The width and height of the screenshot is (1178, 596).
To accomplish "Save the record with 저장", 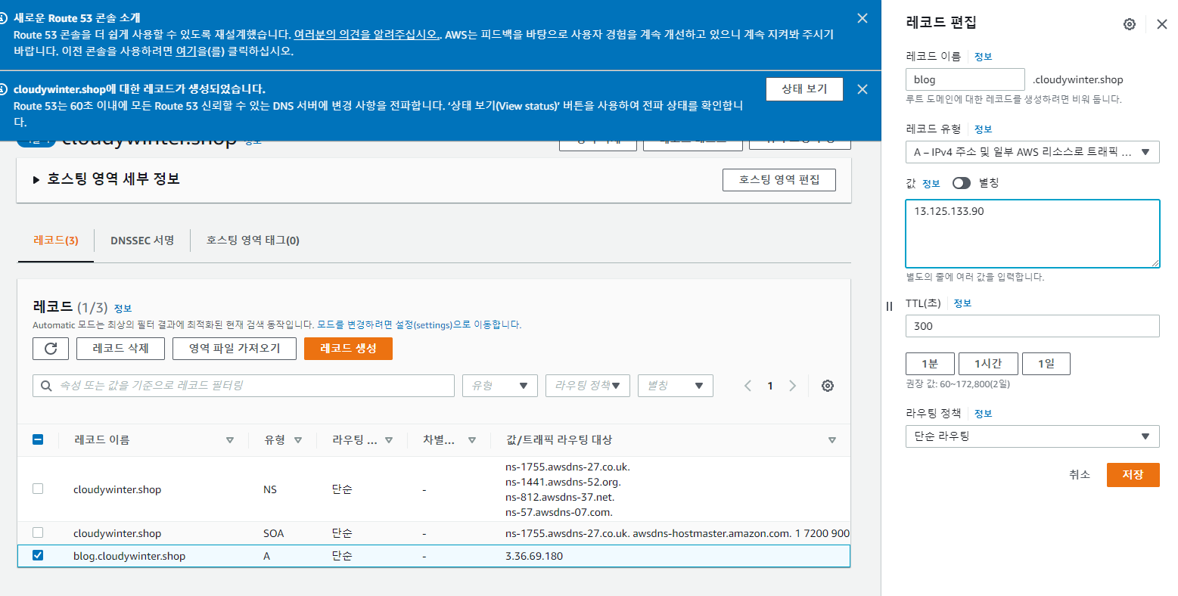I will click(1133, 474).
